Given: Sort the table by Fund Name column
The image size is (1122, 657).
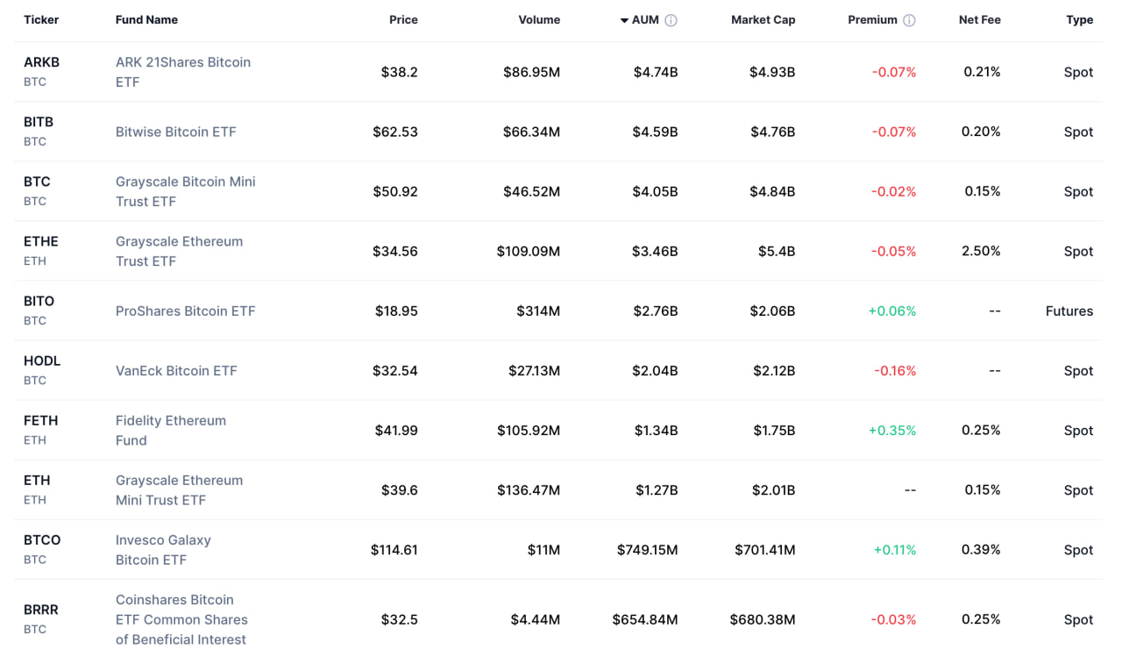Looking at the screenshot, I should (146, 19).
